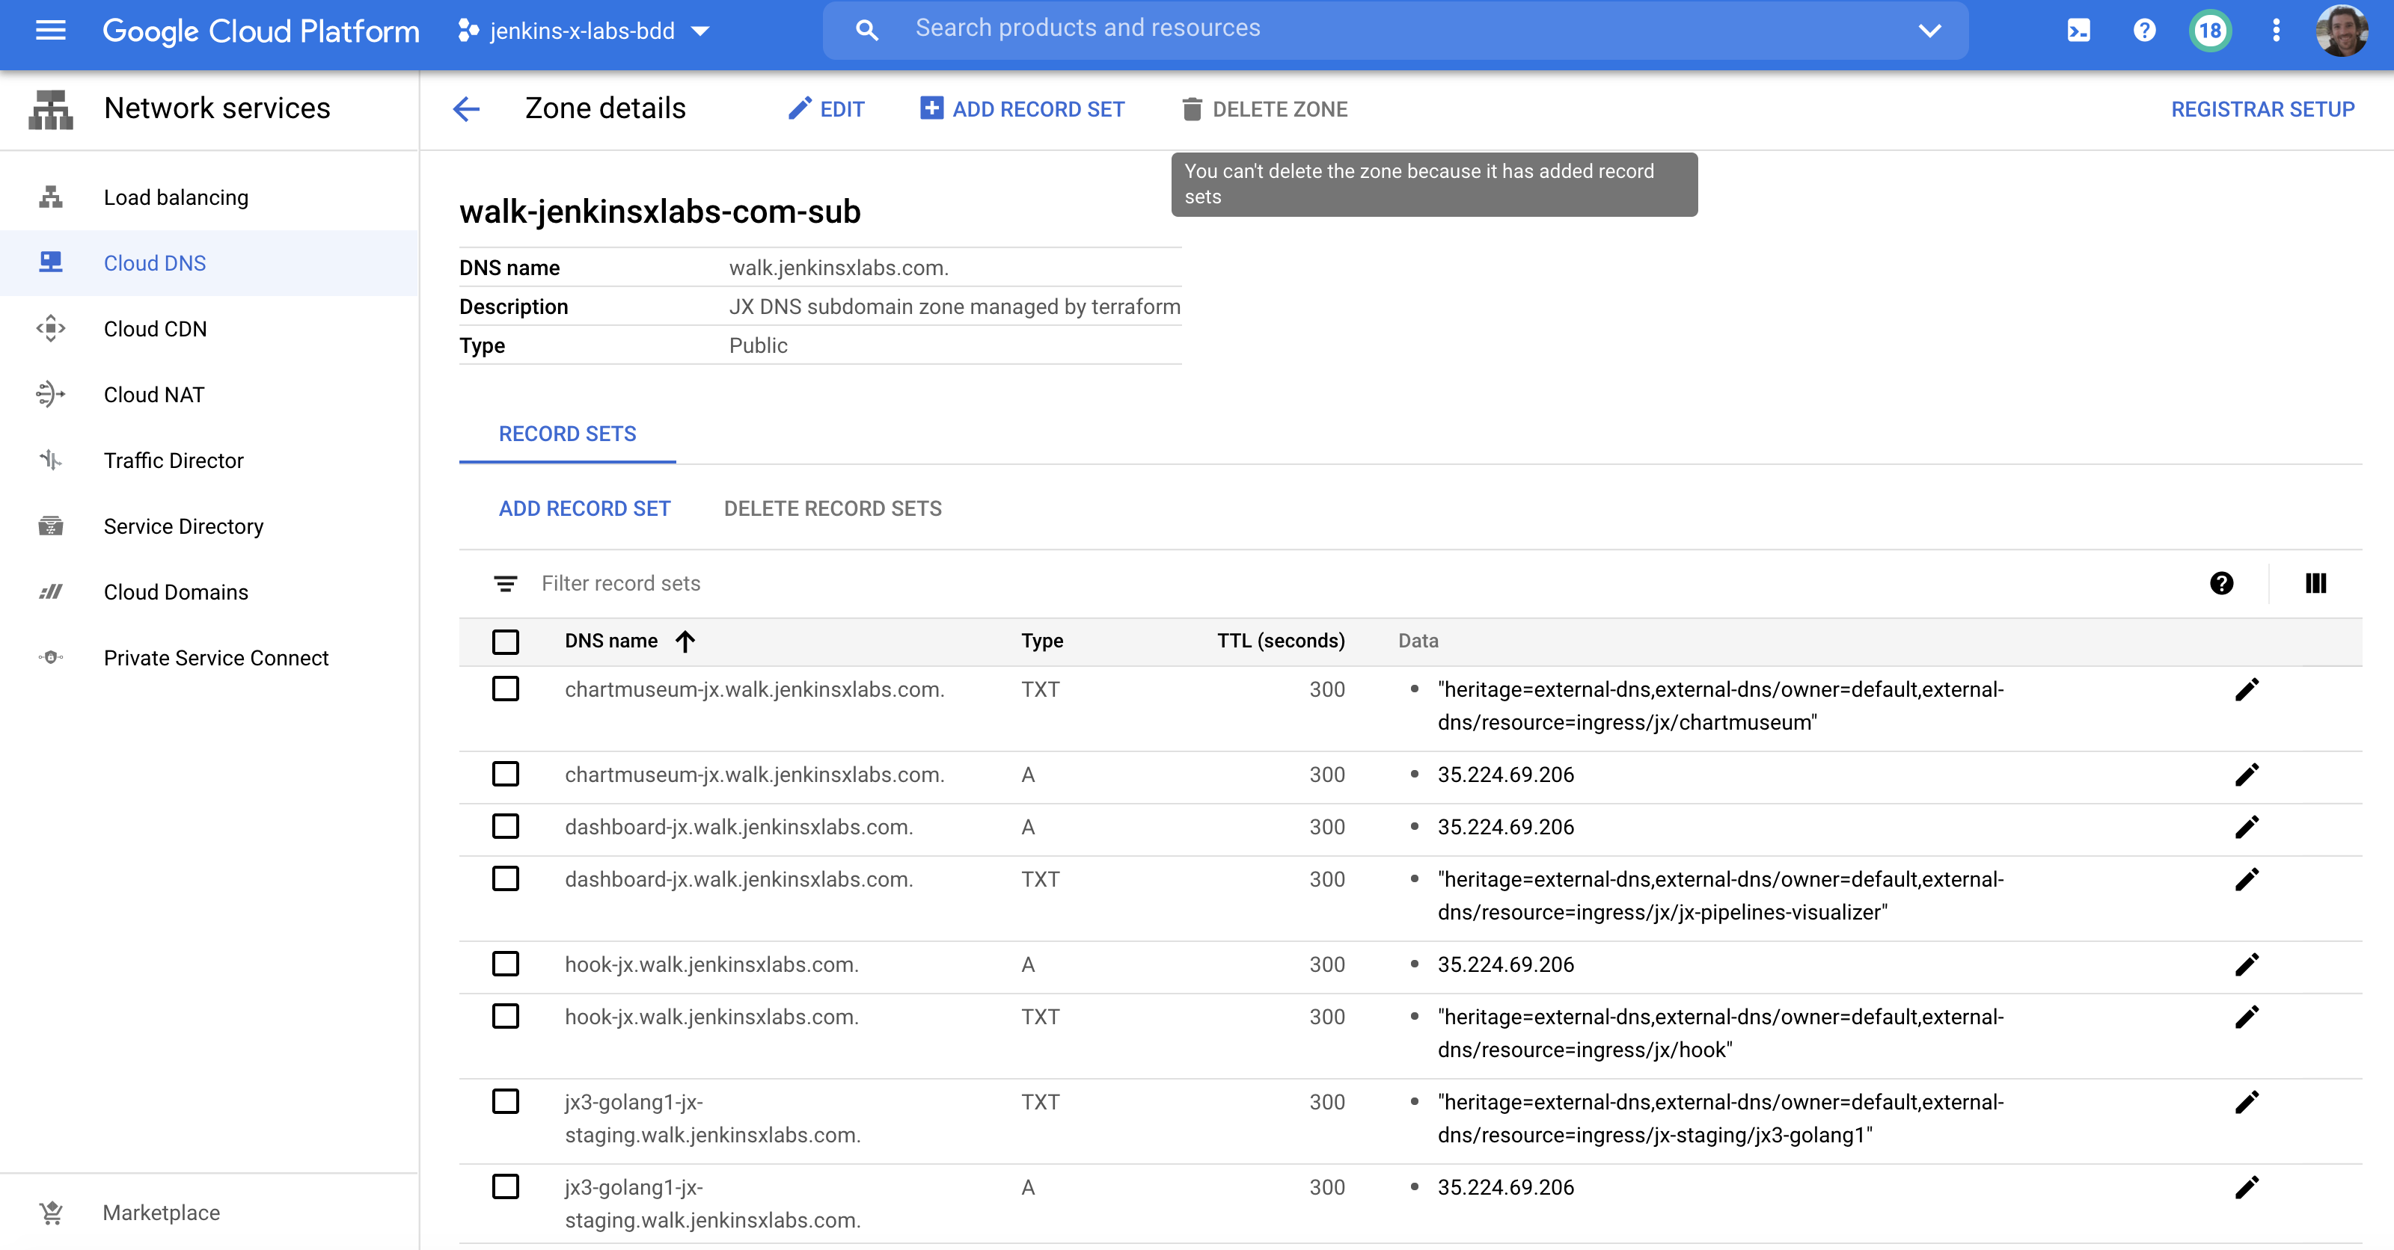Open column display options icon
The height and width of the screenshot is (1250, 2394).
click(2316, 583)
